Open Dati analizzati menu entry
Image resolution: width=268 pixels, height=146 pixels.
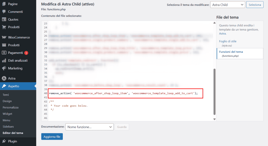(18, 60)
